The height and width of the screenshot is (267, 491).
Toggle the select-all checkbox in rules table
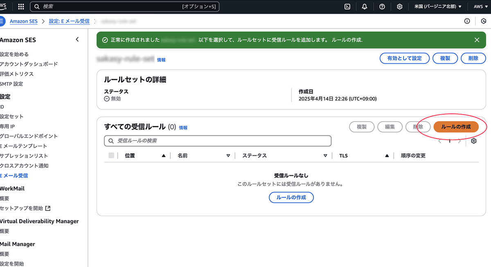pos(111,155)
